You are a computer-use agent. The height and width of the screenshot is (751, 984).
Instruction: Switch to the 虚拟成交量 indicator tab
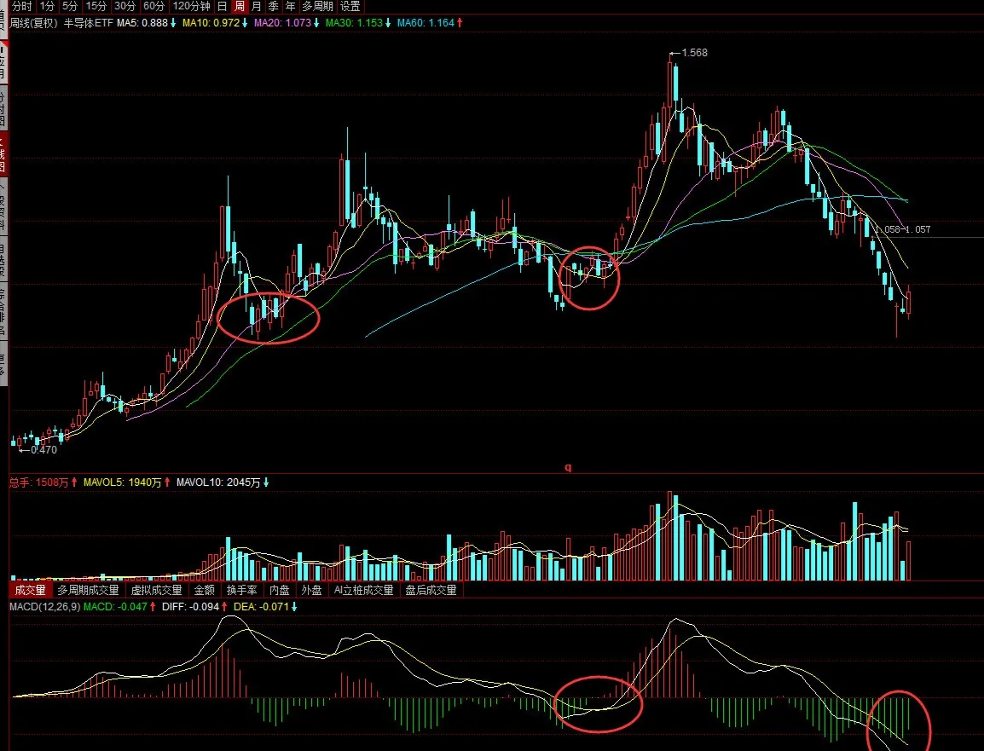point(156,590)
